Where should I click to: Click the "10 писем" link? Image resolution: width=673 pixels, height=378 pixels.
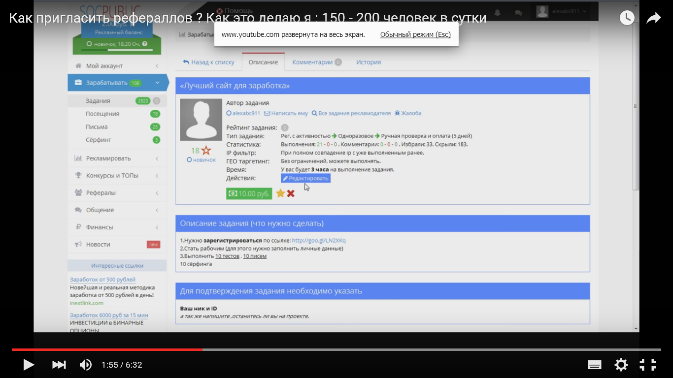[x=255, y=256]
